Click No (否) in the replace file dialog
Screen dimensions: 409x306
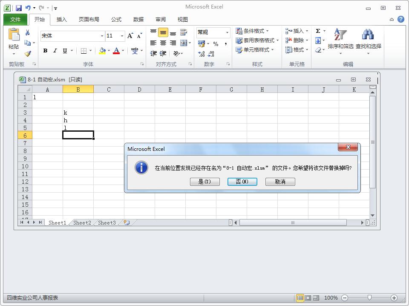(x=242, y=182)
